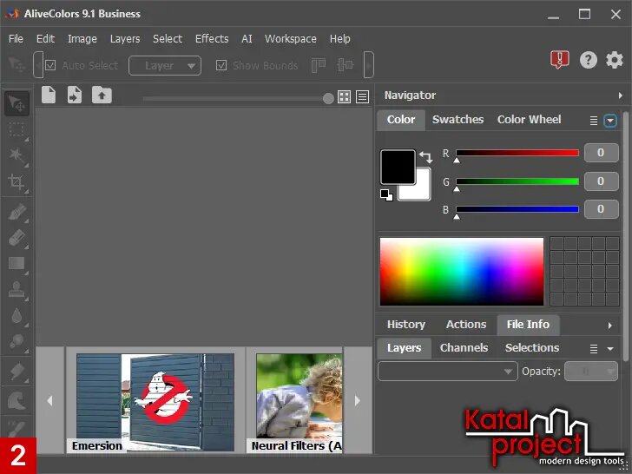
Task: Show previous tutorial thumbnail
Action: click(x=50, y=400)
